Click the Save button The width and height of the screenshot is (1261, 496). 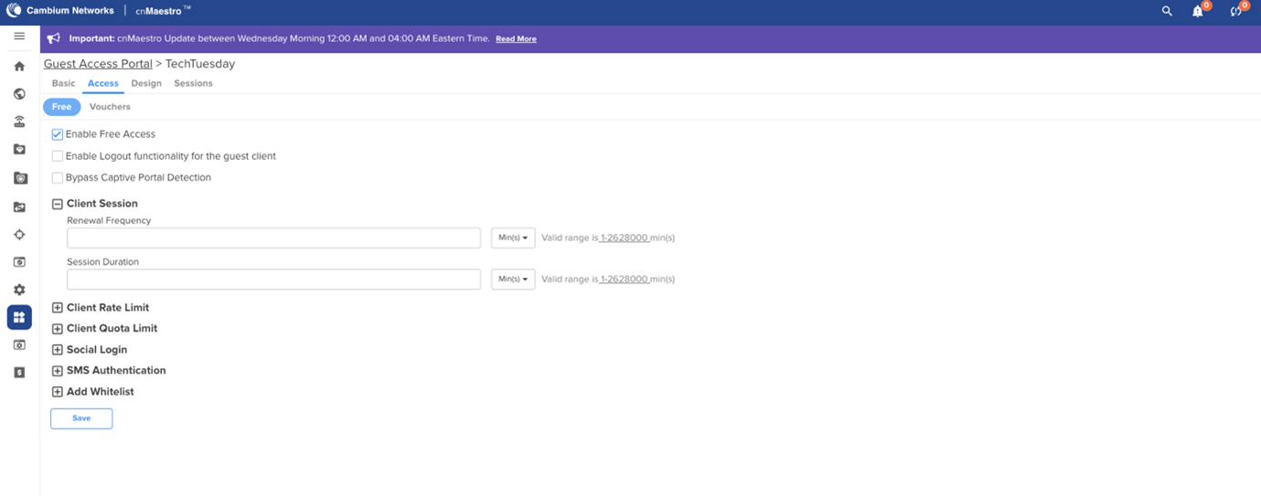(81, 418)
